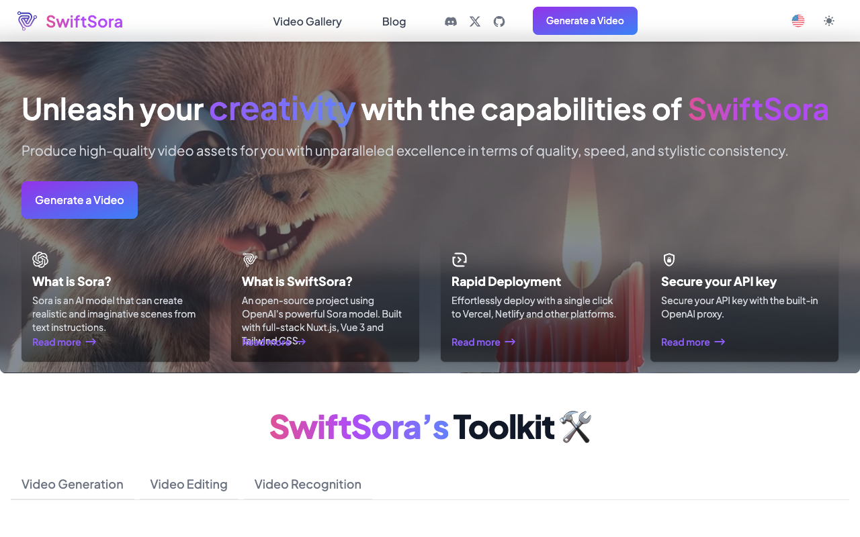
Task: Click the hero headline 'Unleash your creativity'
Action: click(x=189, y=109)
